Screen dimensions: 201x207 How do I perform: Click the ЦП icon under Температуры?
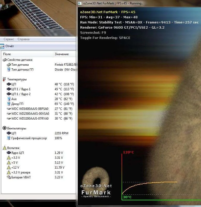[x=9, y=84]
